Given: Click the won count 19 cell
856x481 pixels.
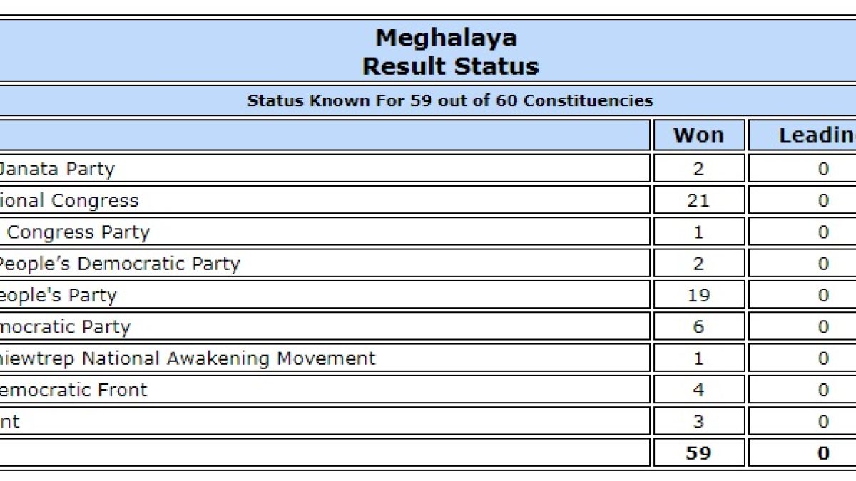Looking at the screenshot, I should [698, 295].
